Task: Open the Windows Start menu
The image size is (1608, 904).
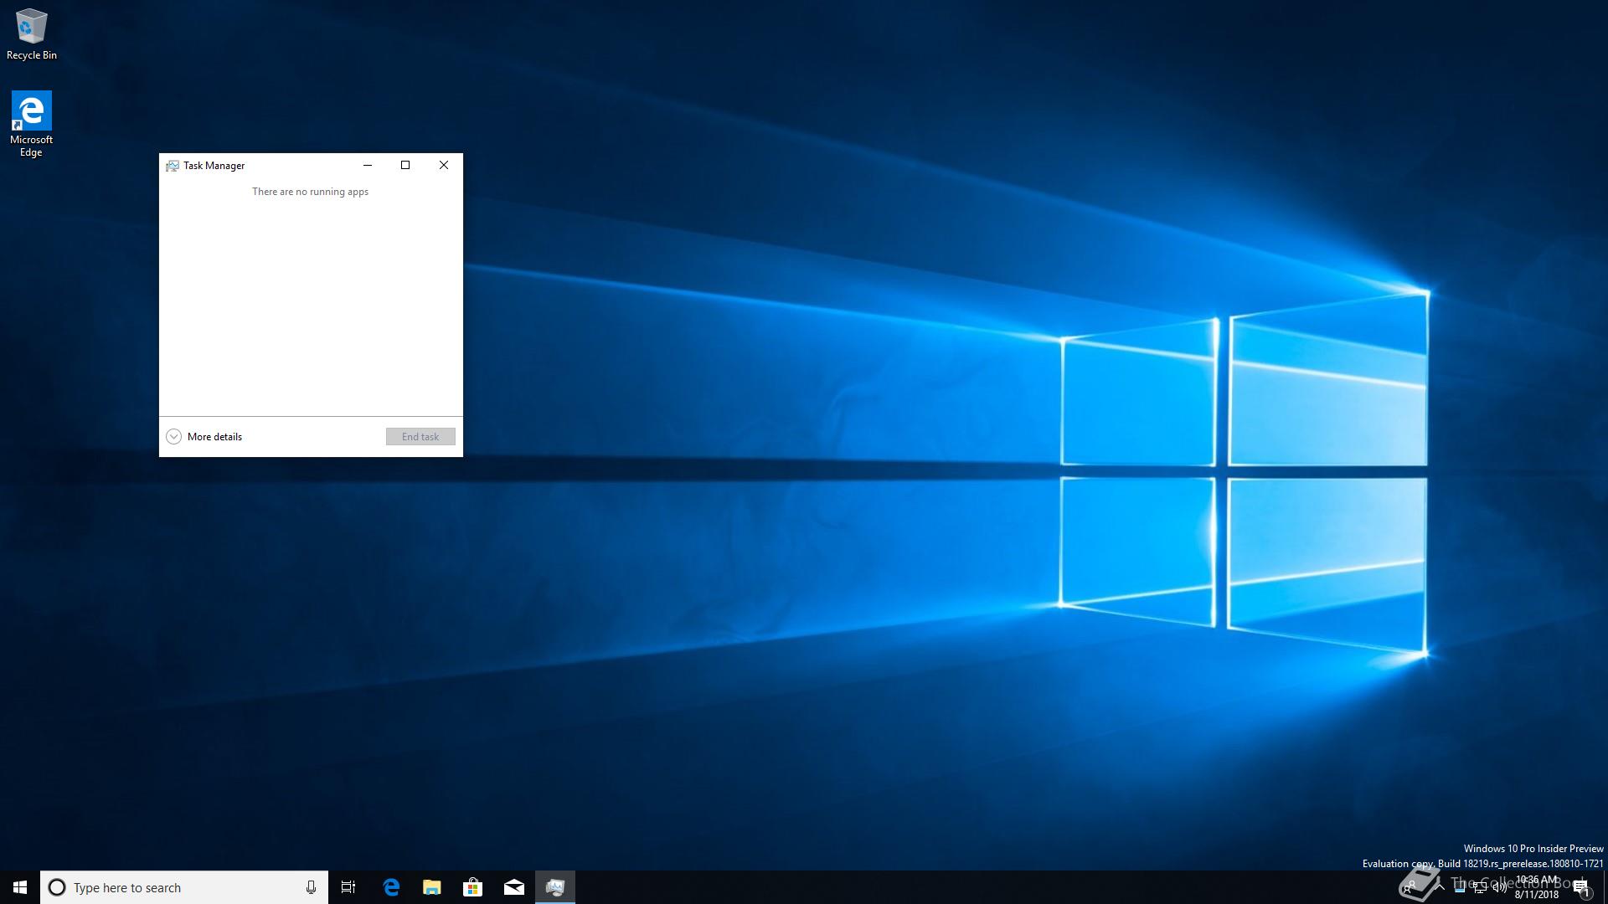Action: [20, 887]
